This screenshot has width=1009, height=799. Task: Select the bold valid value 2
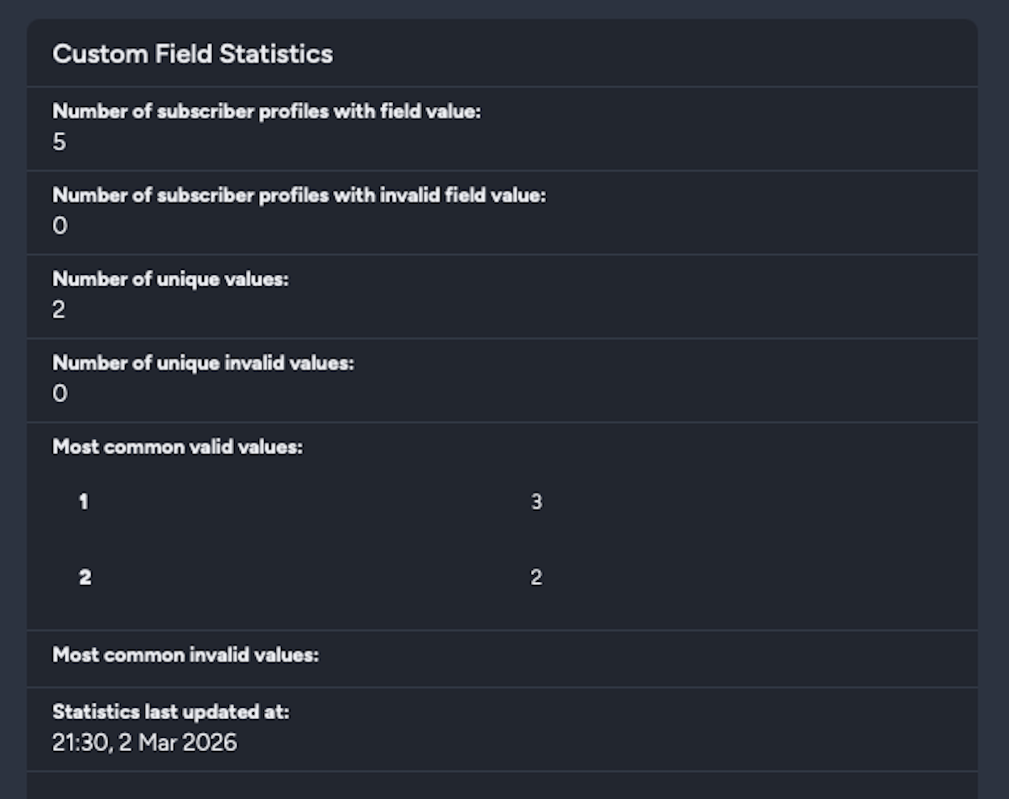point(85,577)
